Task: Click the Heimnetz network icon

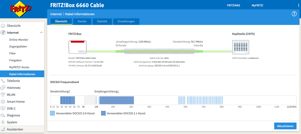Action: [x=3, y=88]
